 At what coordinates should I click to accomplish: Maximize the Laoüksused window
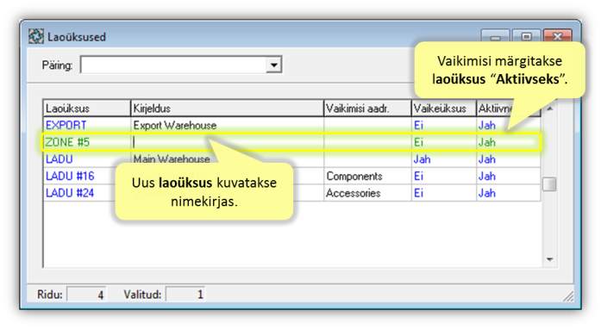[526, 37]
